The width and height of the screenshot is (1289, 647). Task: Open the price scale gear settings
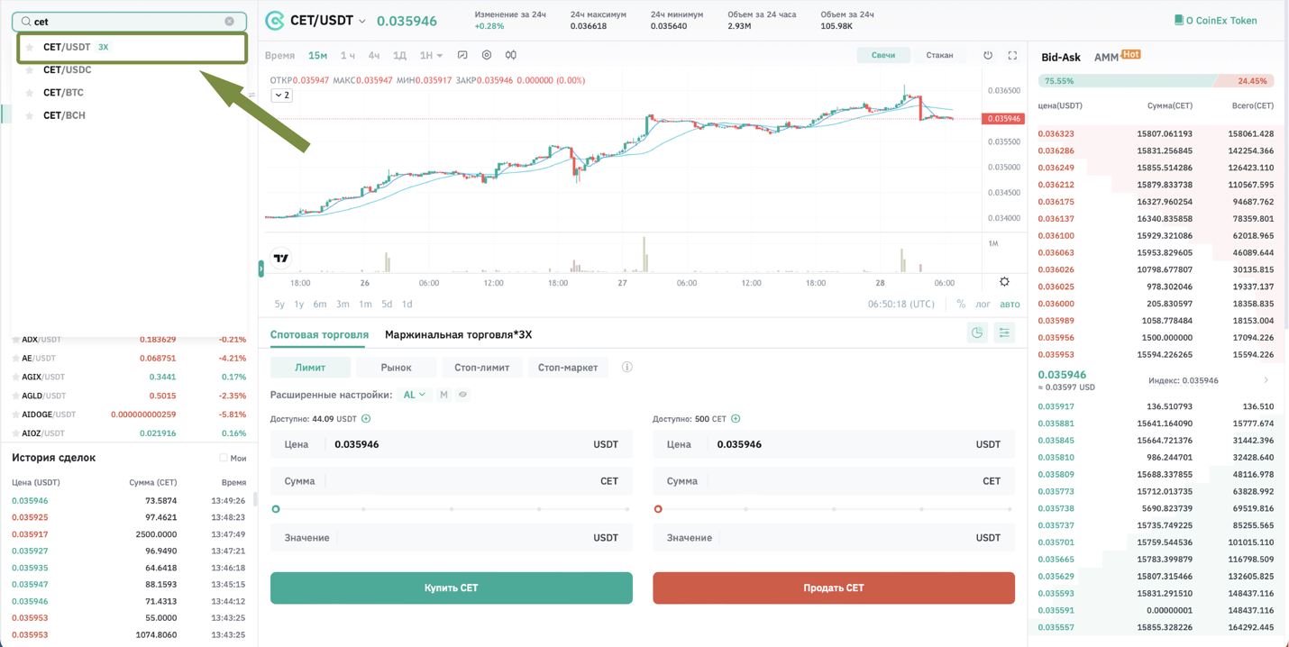(x=1004, y=282)
